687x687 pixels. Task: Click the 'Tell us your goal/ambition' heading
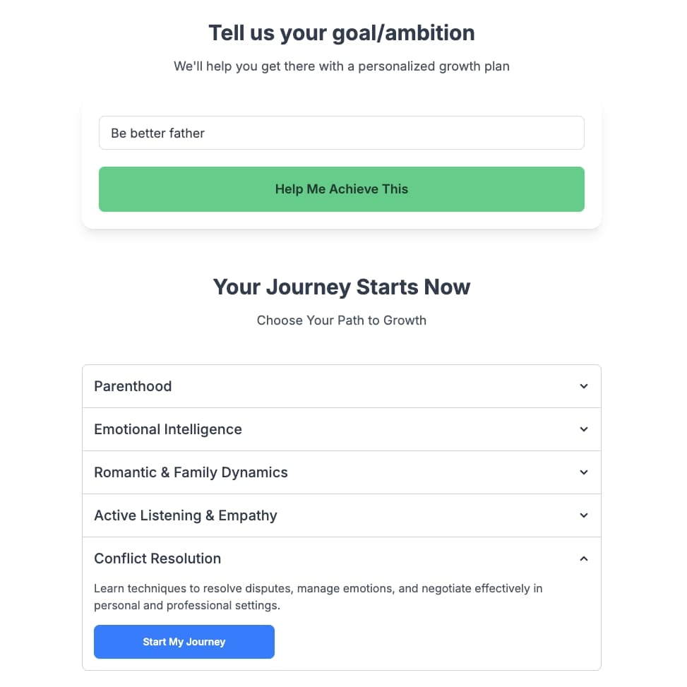[342, 32]
